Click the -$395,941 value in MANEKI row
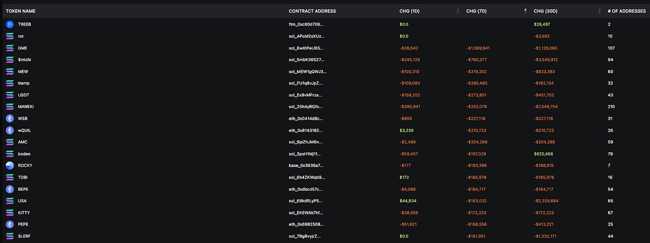Viewport: 650px width, 243px height. coord(410,107)
